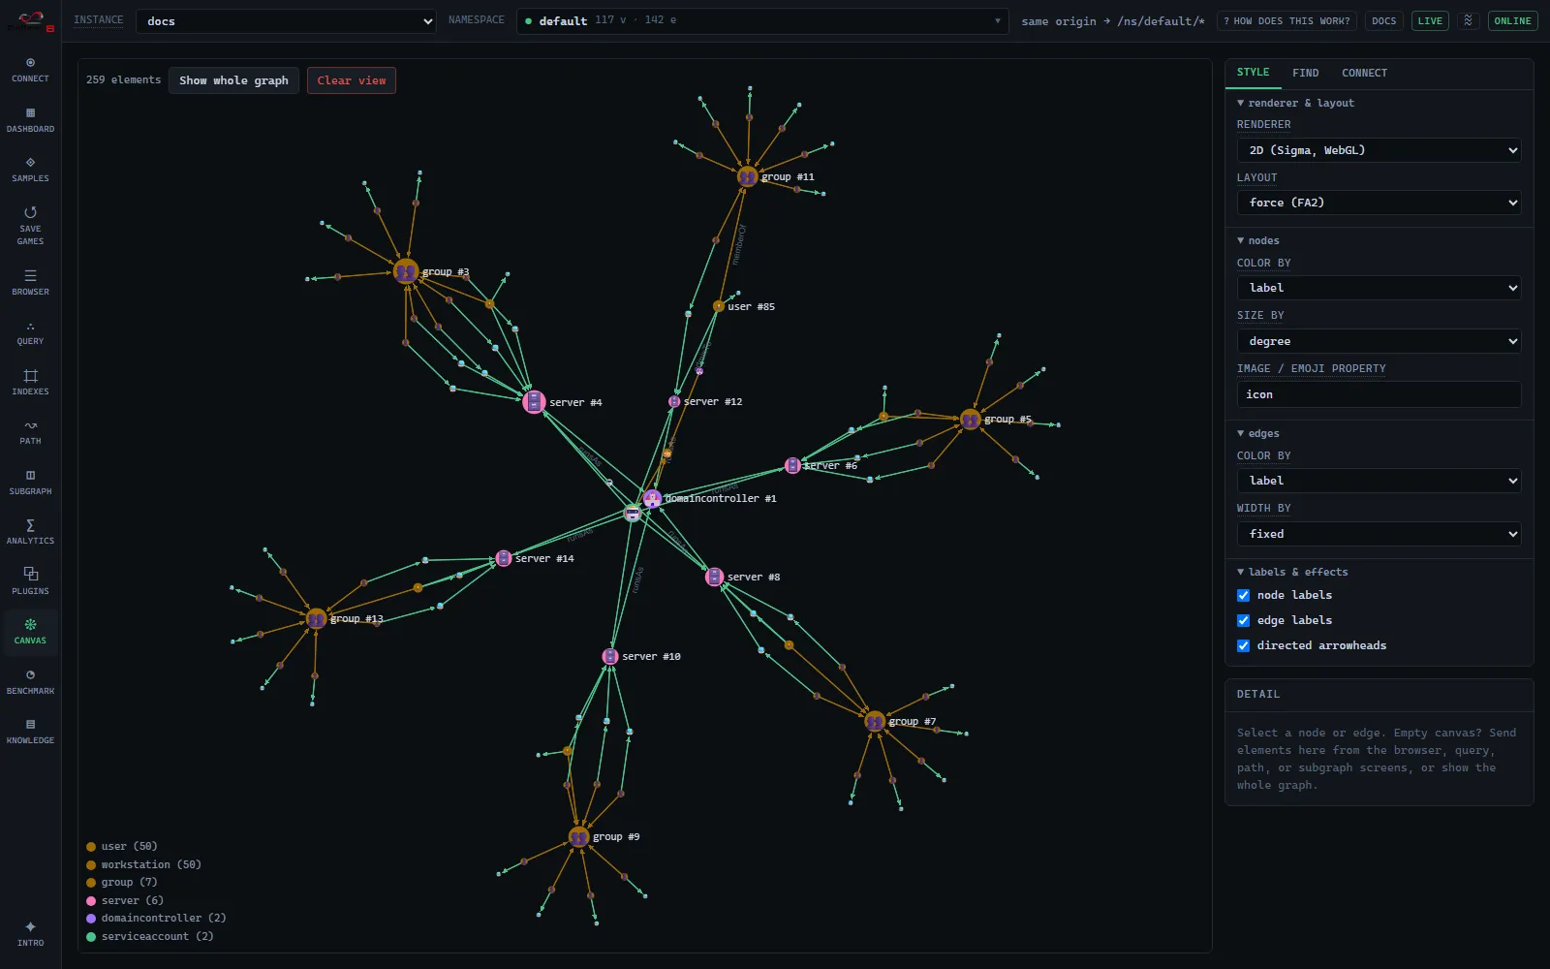Open the Intro sidebar item
This screenshot has height=969, width=1550.
click(x=30, y=934)
